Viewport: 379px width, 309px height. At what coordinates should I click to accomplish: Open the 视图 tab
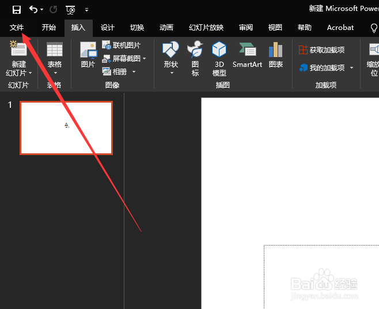(x=275, y=28)
